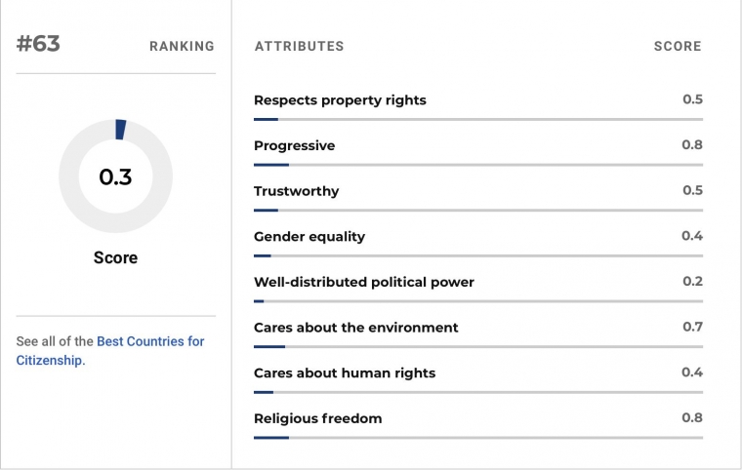This screenshot has width=742, height=470.
Task: Click the Religious freedom score bar
Action: click(x=478, y=438)
